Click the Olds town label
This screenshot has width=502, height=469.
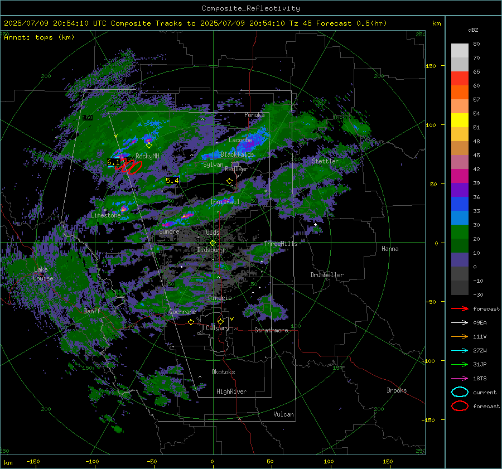[x=213, y=233]
